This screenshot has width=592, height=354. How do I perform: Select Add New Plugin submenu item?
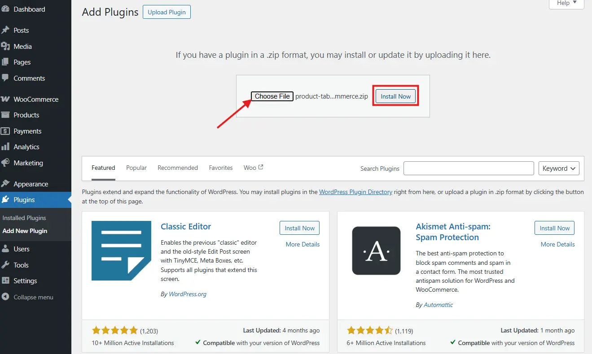click(25, 231)
